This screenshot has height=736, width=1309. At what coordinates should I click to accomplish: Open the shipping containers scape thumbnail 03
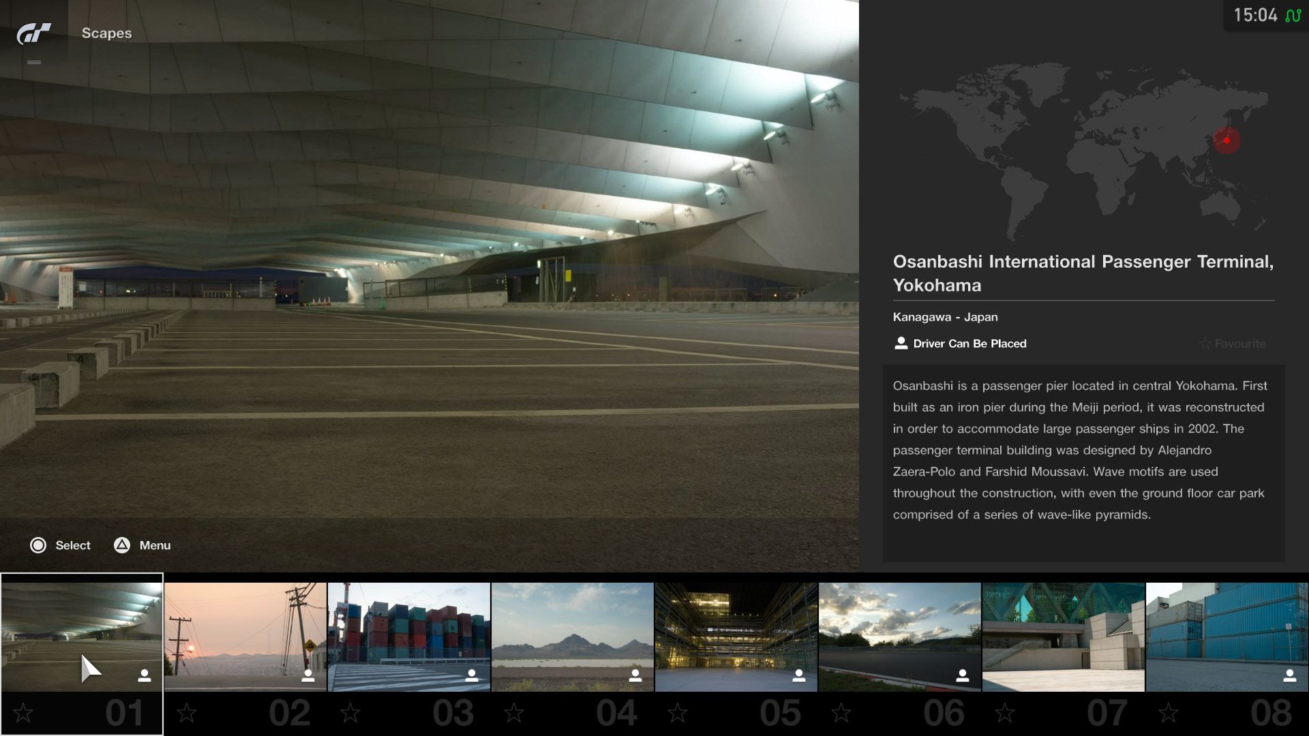(408, 637)
